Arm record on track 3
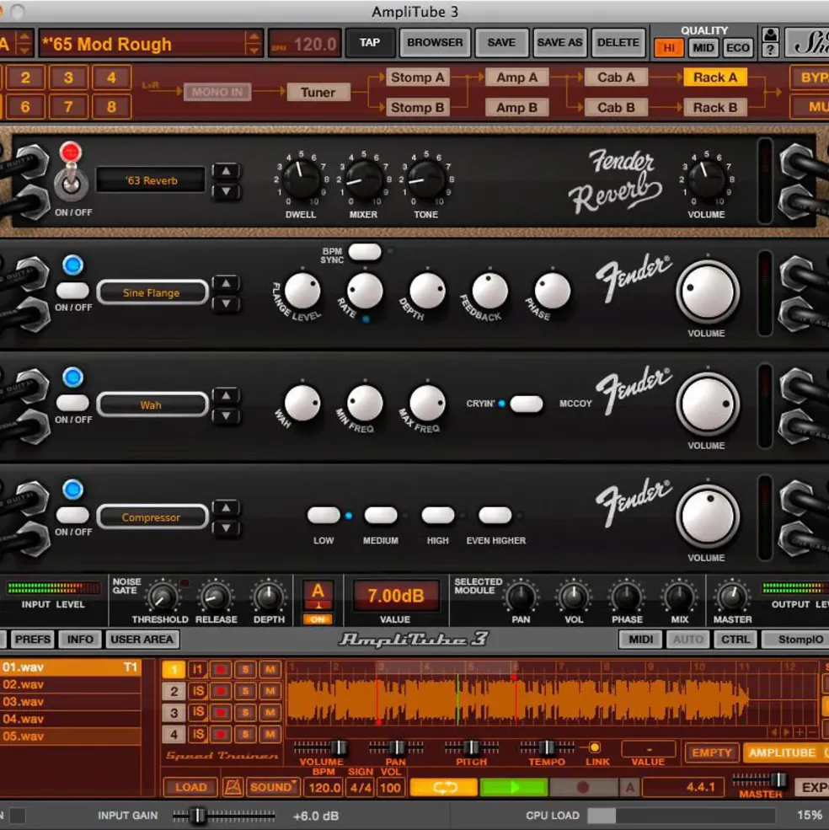 click(x=221, y=713)
